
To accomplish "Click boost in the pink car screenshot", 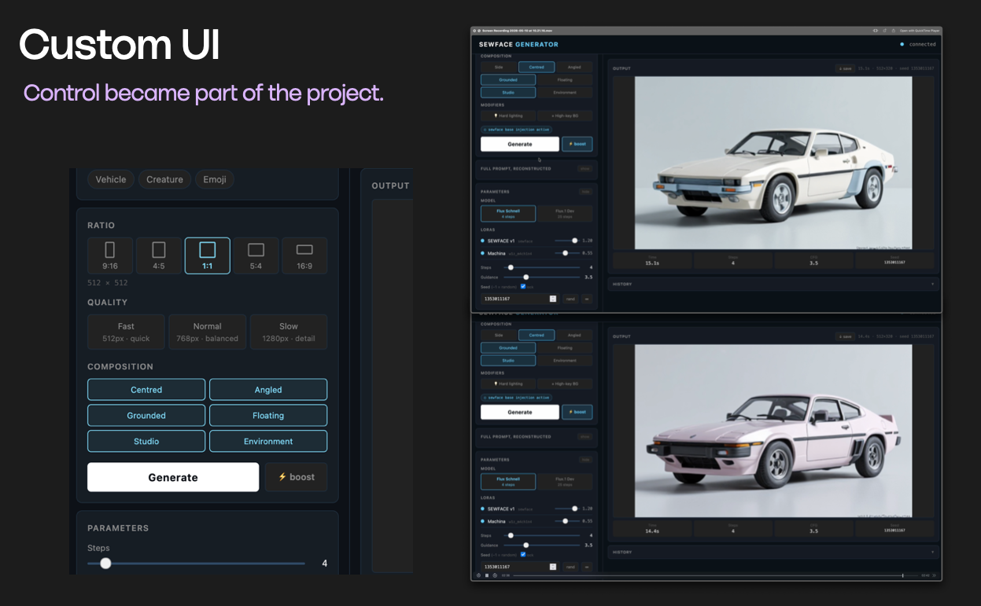I will (x=577, y=412).
